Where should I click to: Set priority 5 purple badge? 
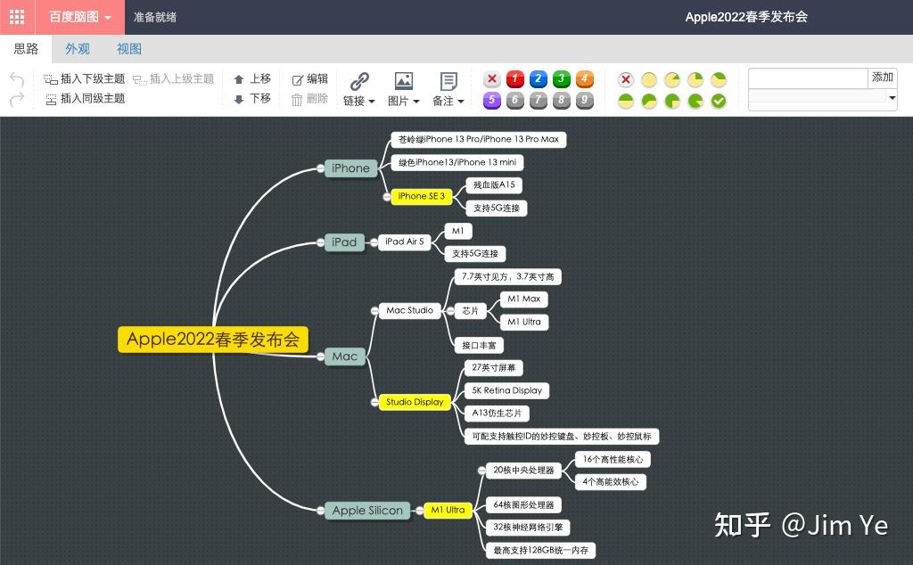point(492,101)
